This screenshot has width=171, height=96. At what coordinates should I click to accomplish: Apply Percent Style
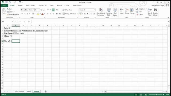pyautogui.click(x=85, y=14)
